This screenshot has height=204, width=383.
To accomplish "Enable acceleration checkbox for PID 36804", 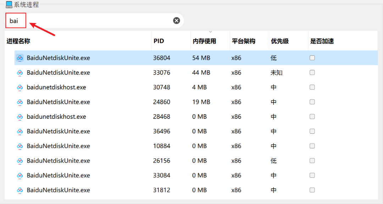I will tap(312, 58).
